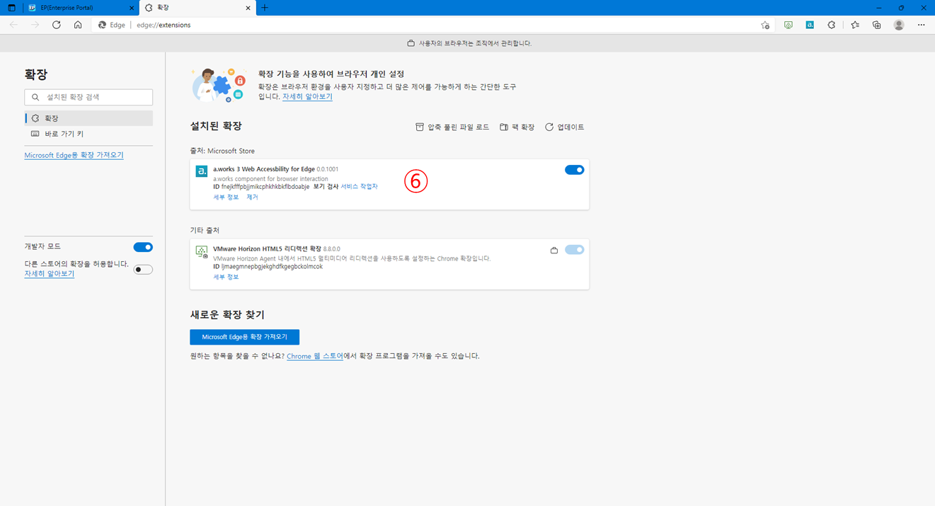
Task: Open the Favorites list icon
Action: (x=855, y=25)
